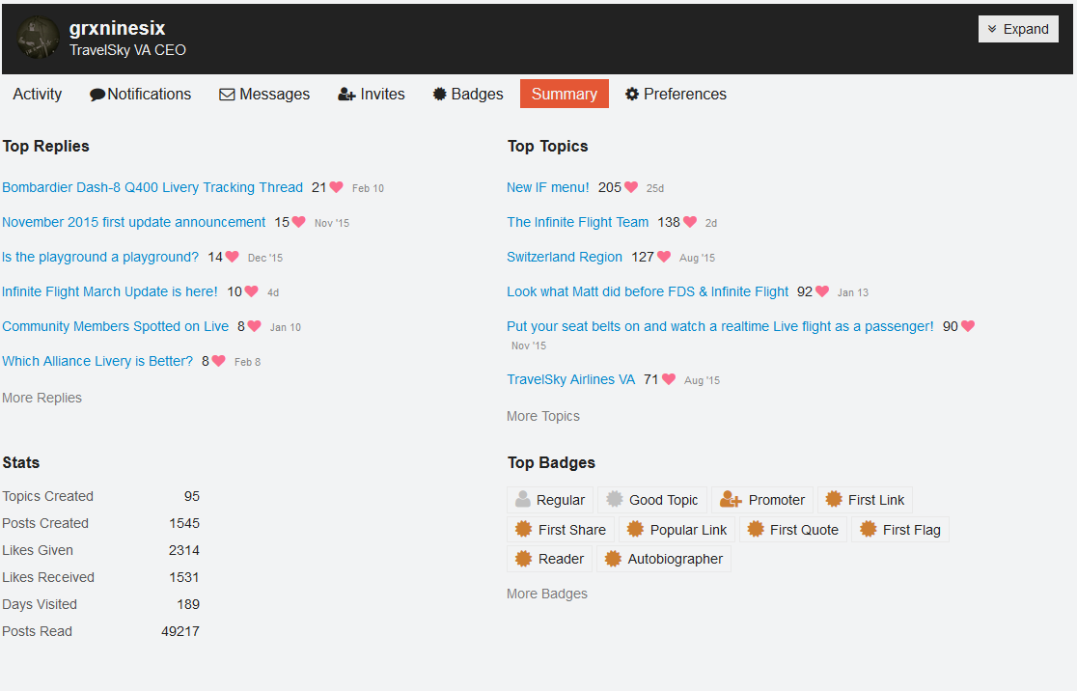
Task: Expand the profile header
Action: point(1018,29)
